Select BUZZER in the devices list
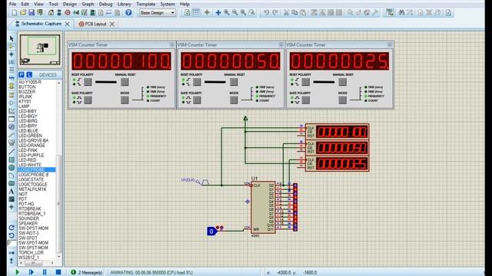The width and height of the screenshot is (492, 276). click(x=27, y=92)
